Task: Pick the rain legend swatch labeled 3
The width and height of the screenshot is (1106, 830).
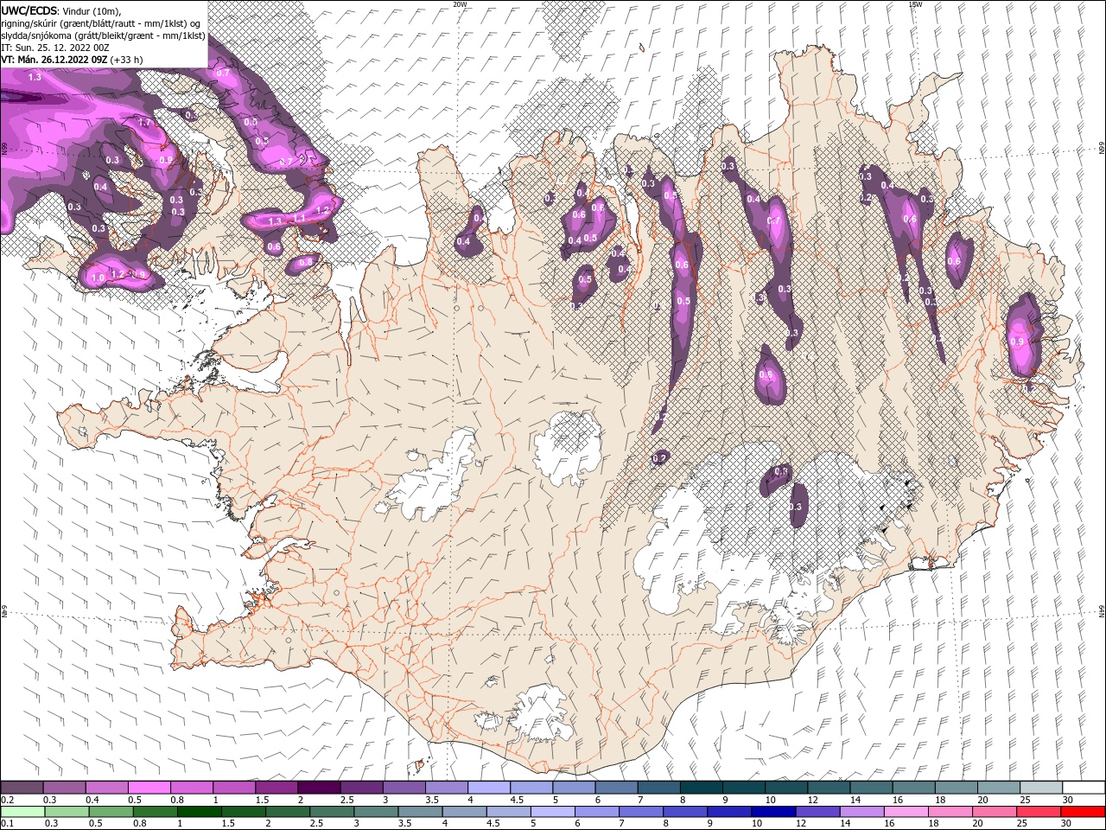Action: click(375, 812)
